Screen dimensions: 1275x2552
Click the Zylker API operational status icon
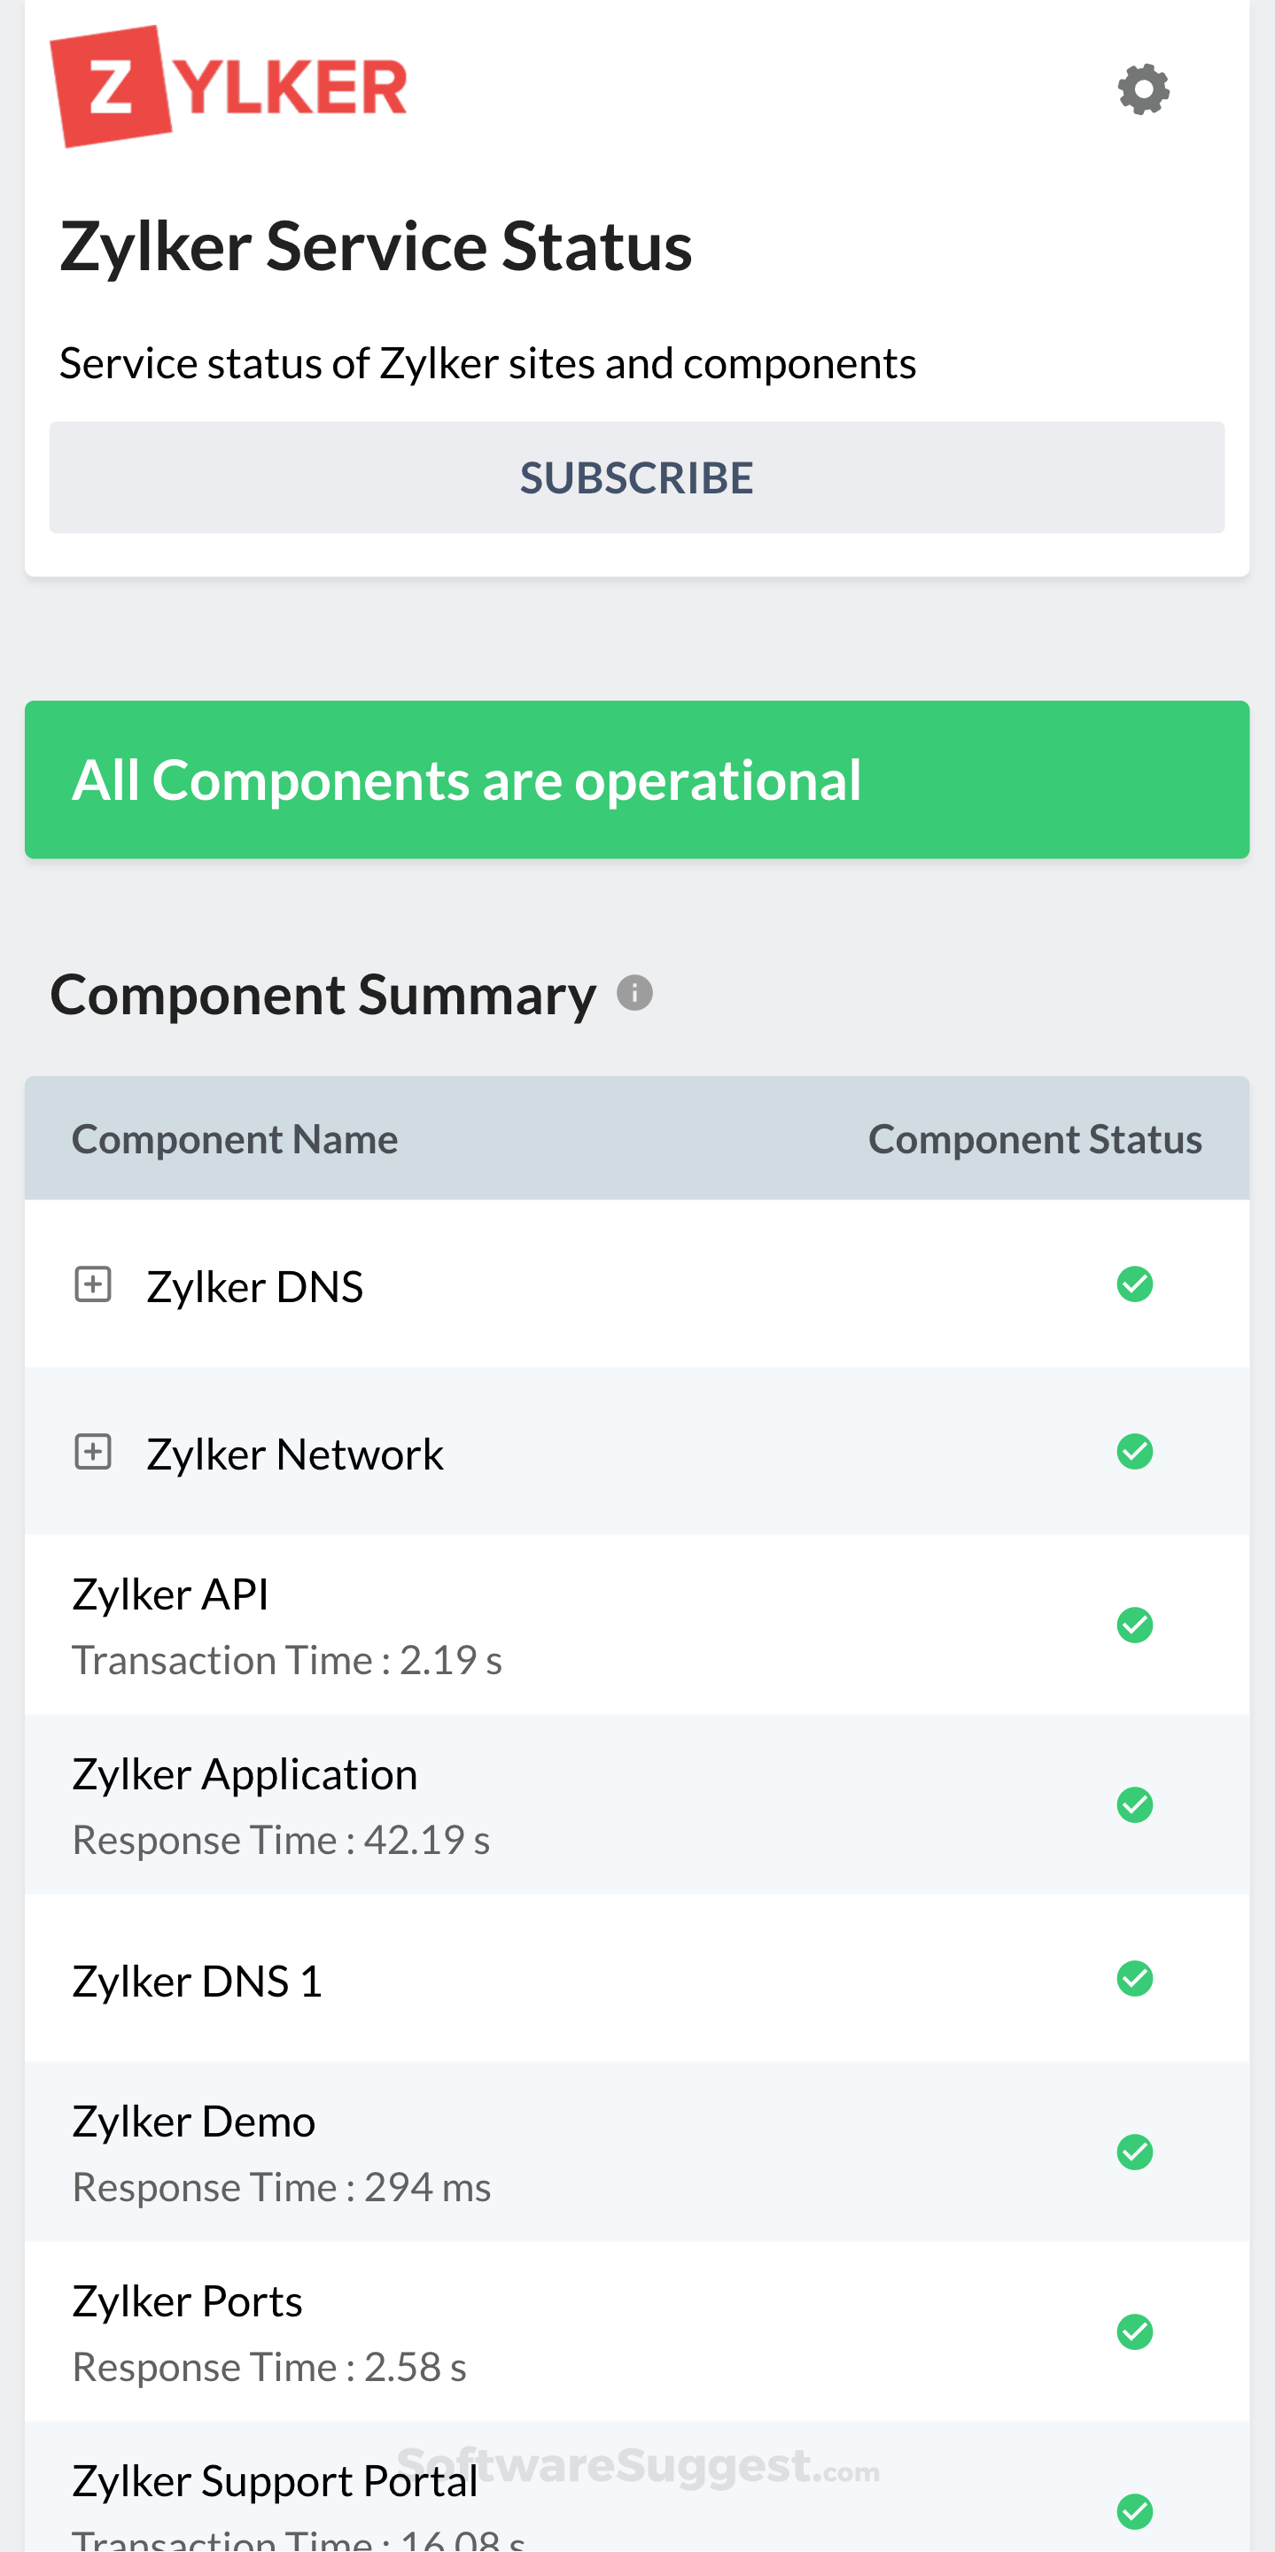coord(1134,1625)
